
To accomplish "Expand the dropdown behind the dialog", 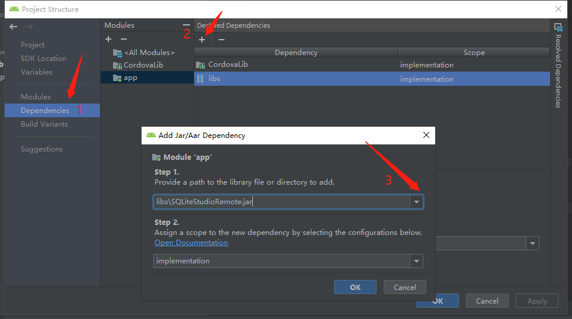I will 532,243.
